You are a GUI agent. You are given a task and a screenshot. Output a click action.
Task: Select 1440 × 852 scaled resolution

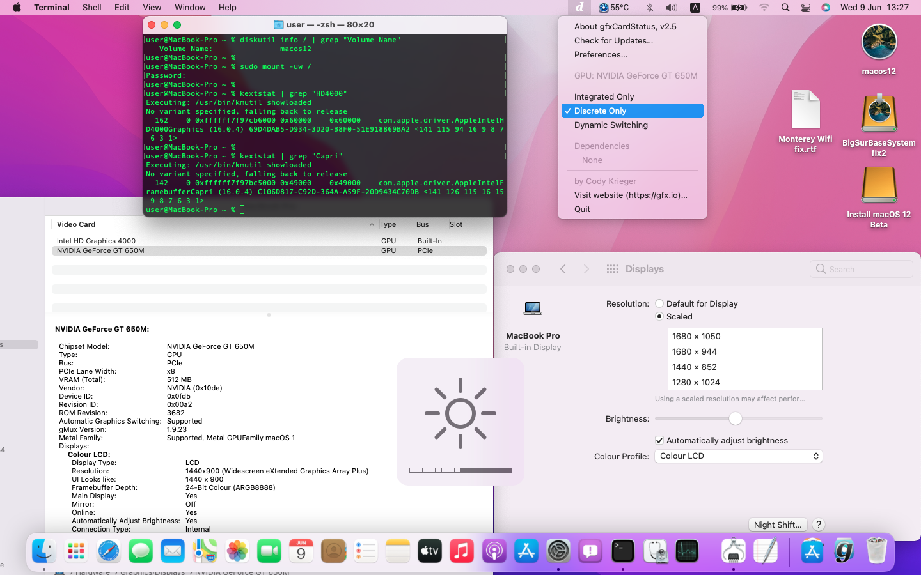(x=744, y=367)
